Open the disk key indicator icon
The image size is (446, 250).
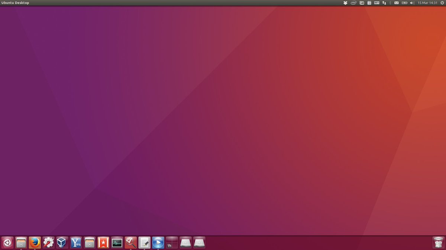click(362, 3)
